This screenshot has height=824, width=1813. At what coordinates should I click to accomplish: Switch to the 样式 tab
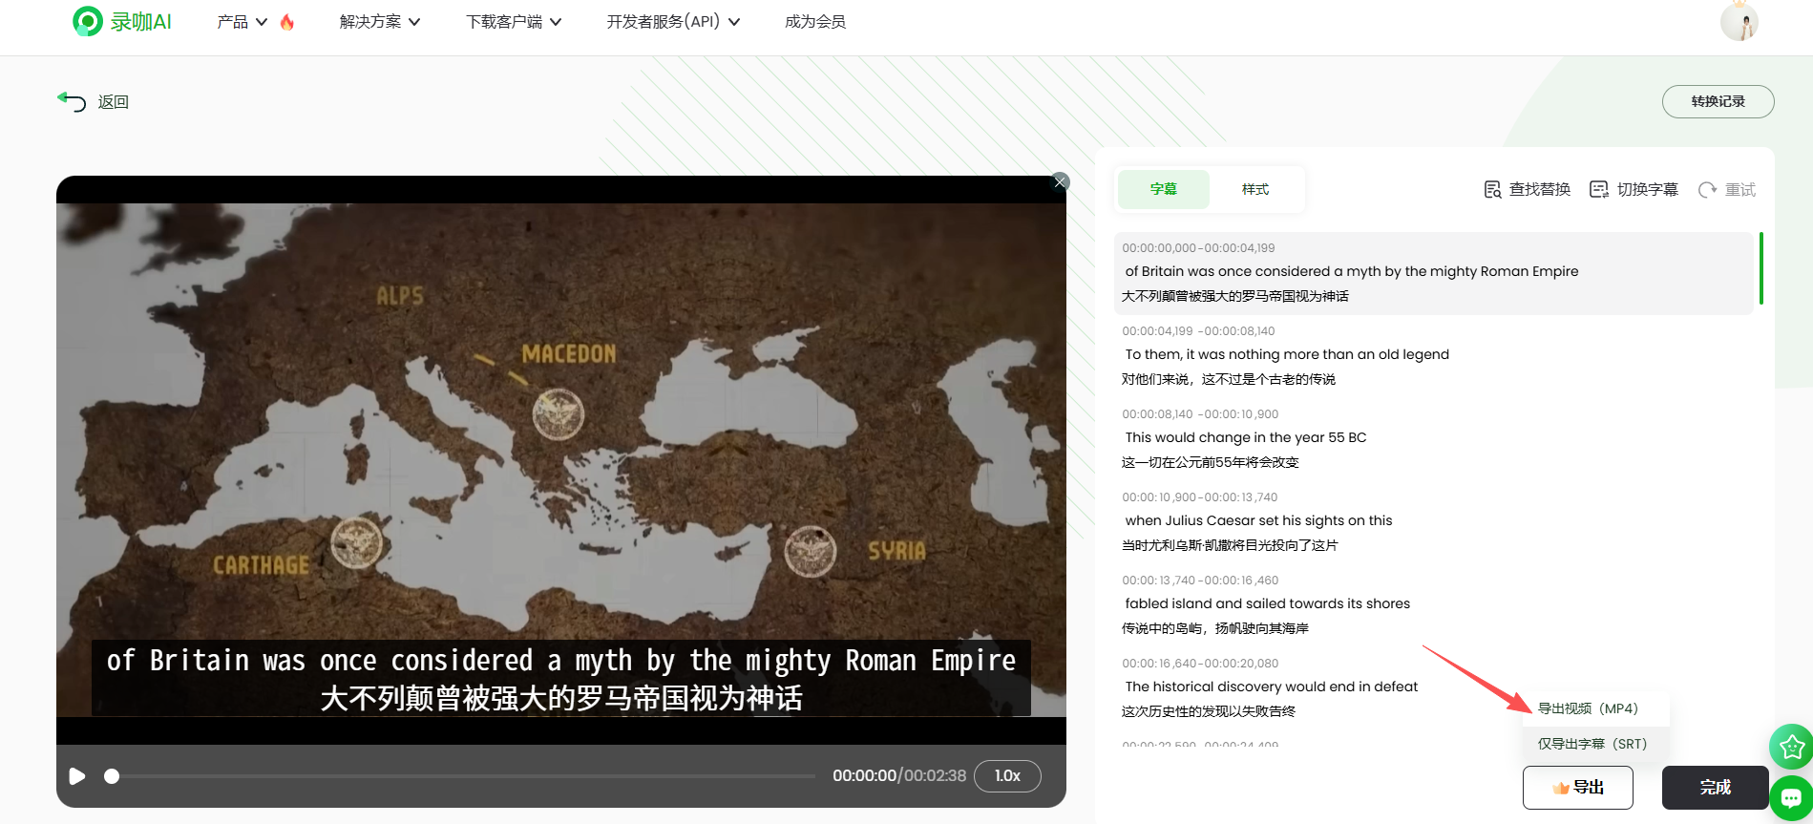1255,189
